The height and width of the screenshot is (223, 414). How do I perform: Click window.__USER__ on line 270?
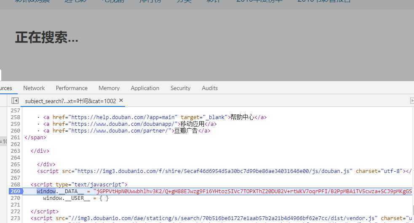tap(67, 198)
